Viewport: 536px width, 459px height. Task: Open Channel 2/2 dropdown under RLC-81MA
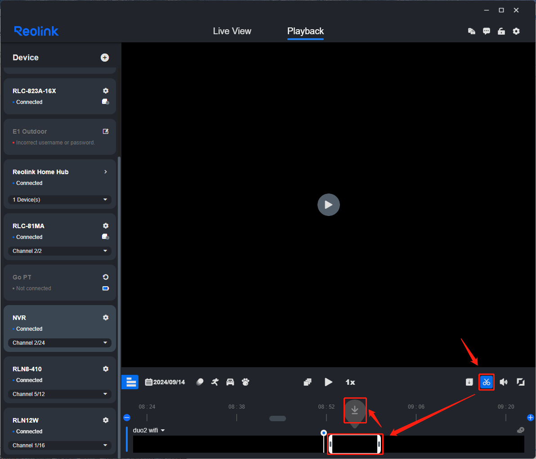(x=60, y=251)
